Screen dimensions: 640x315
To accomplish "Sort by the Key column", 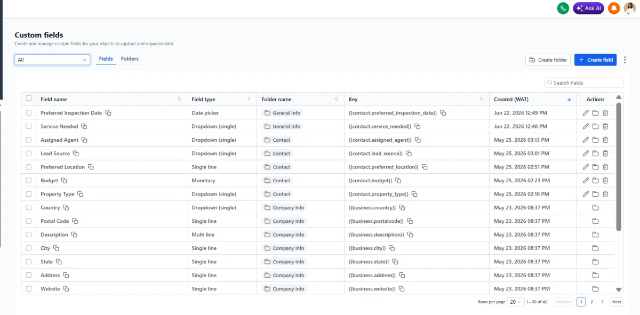I will pos(482,99).
